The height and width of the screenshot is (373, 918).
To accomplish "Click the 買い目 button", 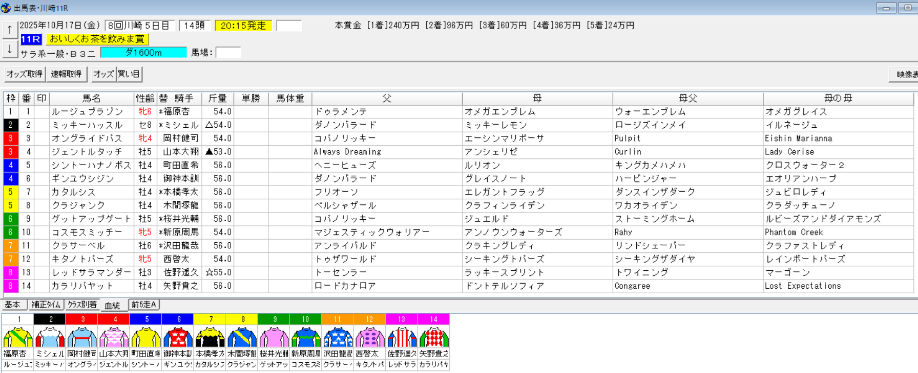I will pyautogui.click(x=129, y=74).
